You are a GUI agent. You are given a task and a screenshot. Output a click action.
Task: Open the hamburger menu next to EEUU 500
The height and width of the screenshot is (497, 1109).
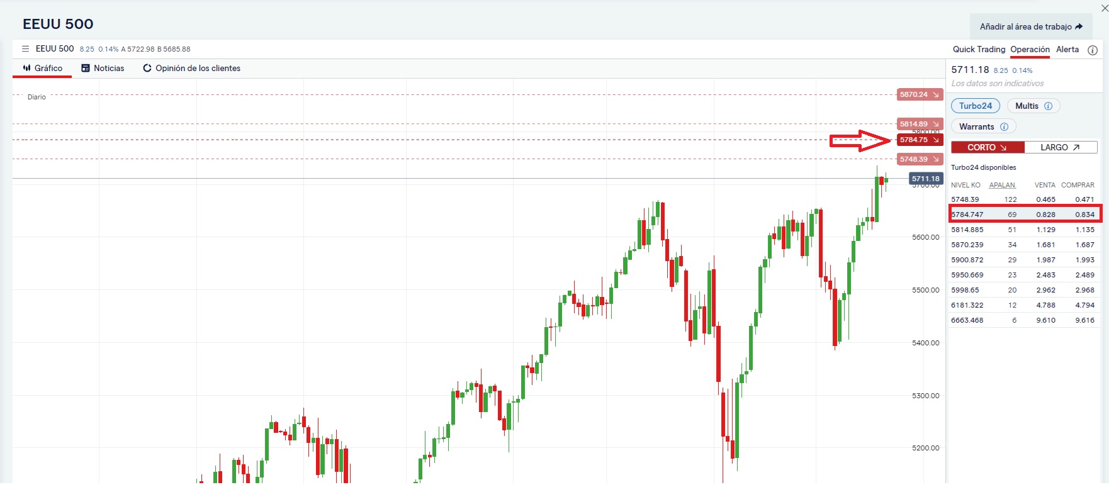pyautogui.click(x=25, y=48)
